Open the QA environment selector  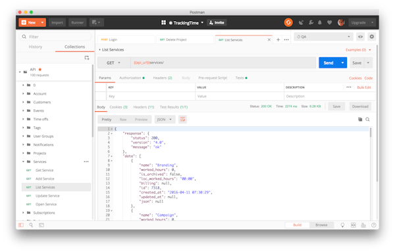(323, 37)
